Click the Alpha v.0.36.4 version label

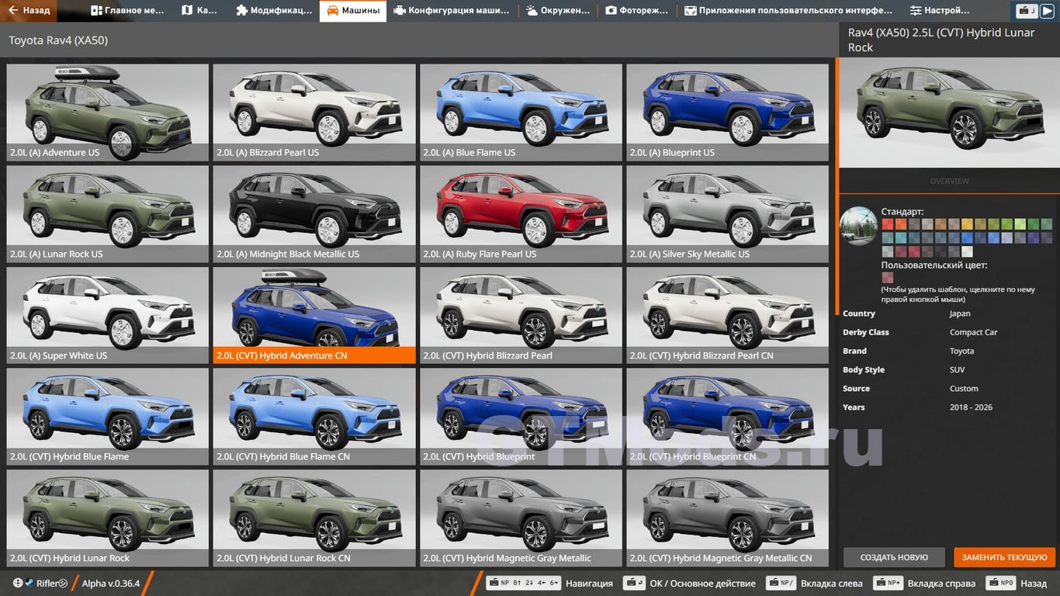(111, 584)
